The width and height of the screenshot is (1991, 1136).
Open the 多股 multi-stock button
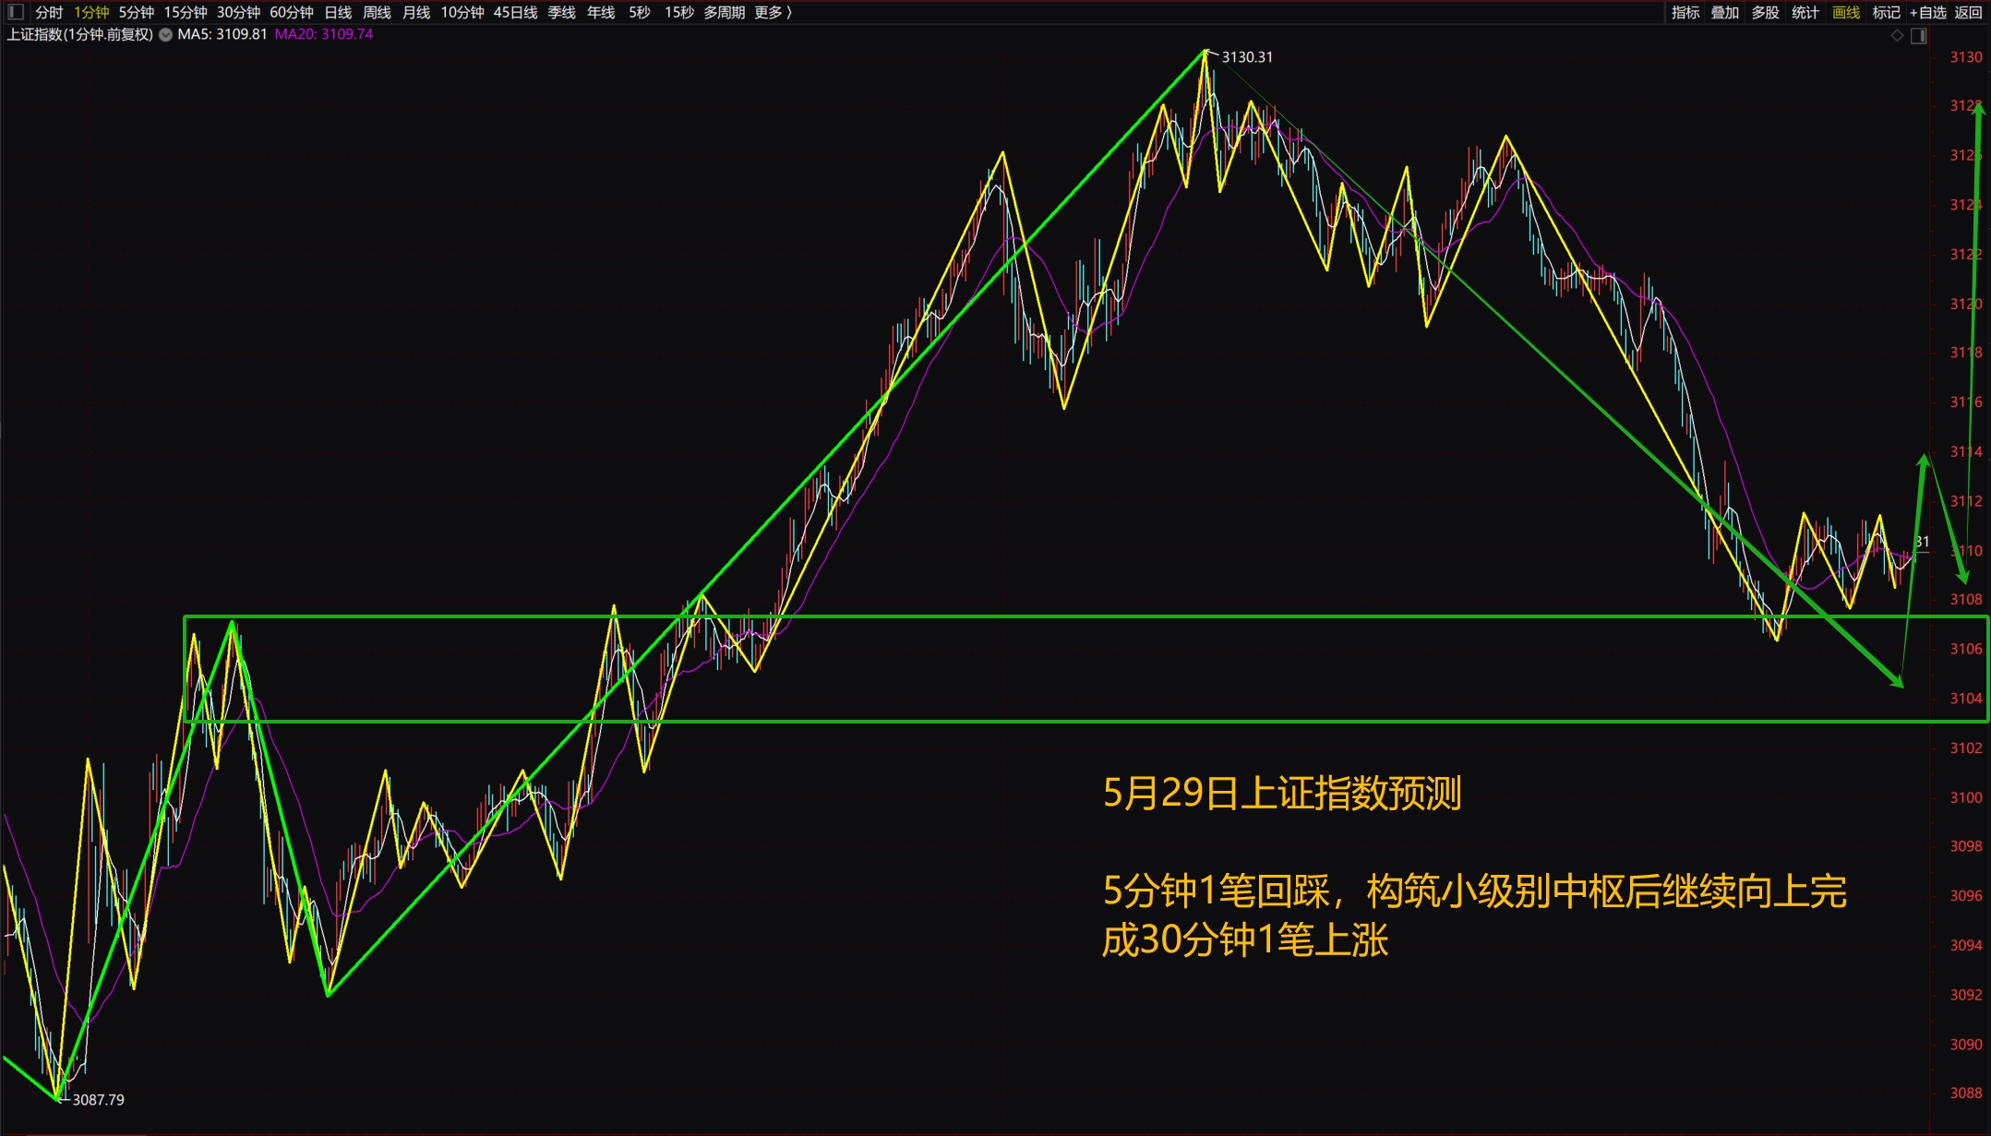click(x=1766, y=12)
